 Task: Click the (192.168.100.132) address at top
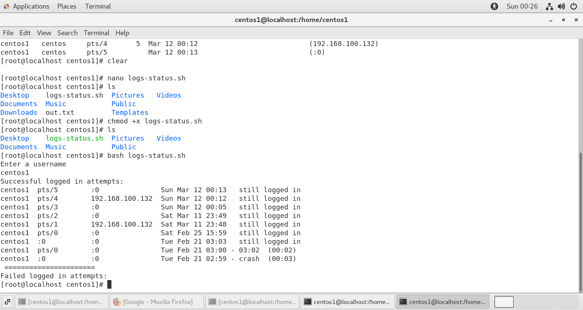pyautogui.click(x=344, y=44)
